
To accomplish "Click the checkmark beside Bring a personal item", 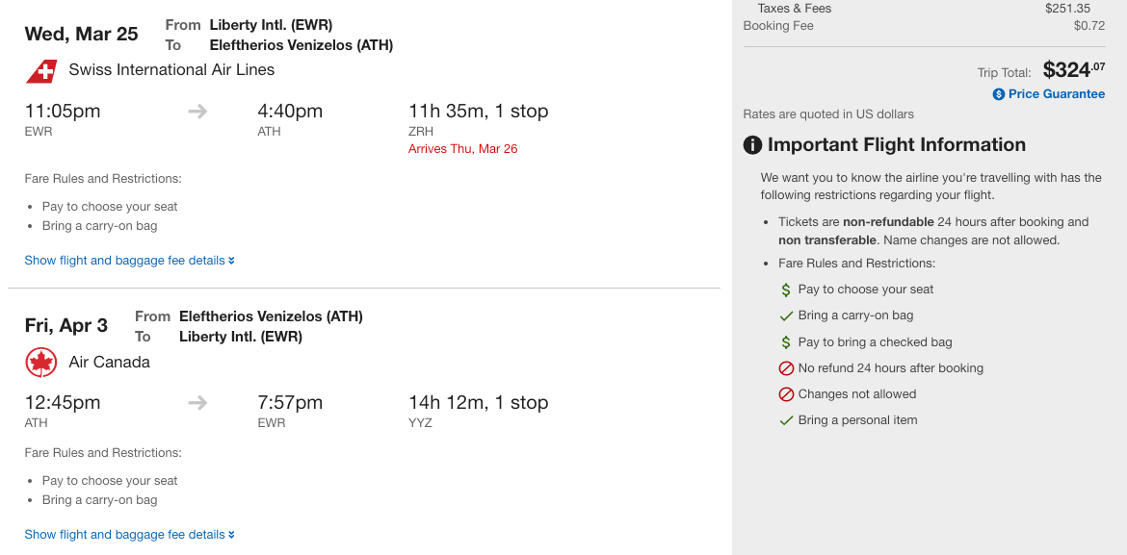I will 786,420.
